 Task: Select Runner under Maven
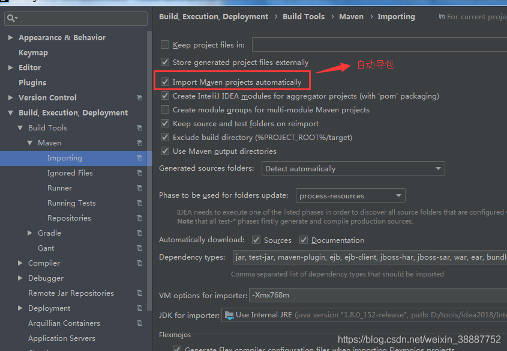[59, 188]
